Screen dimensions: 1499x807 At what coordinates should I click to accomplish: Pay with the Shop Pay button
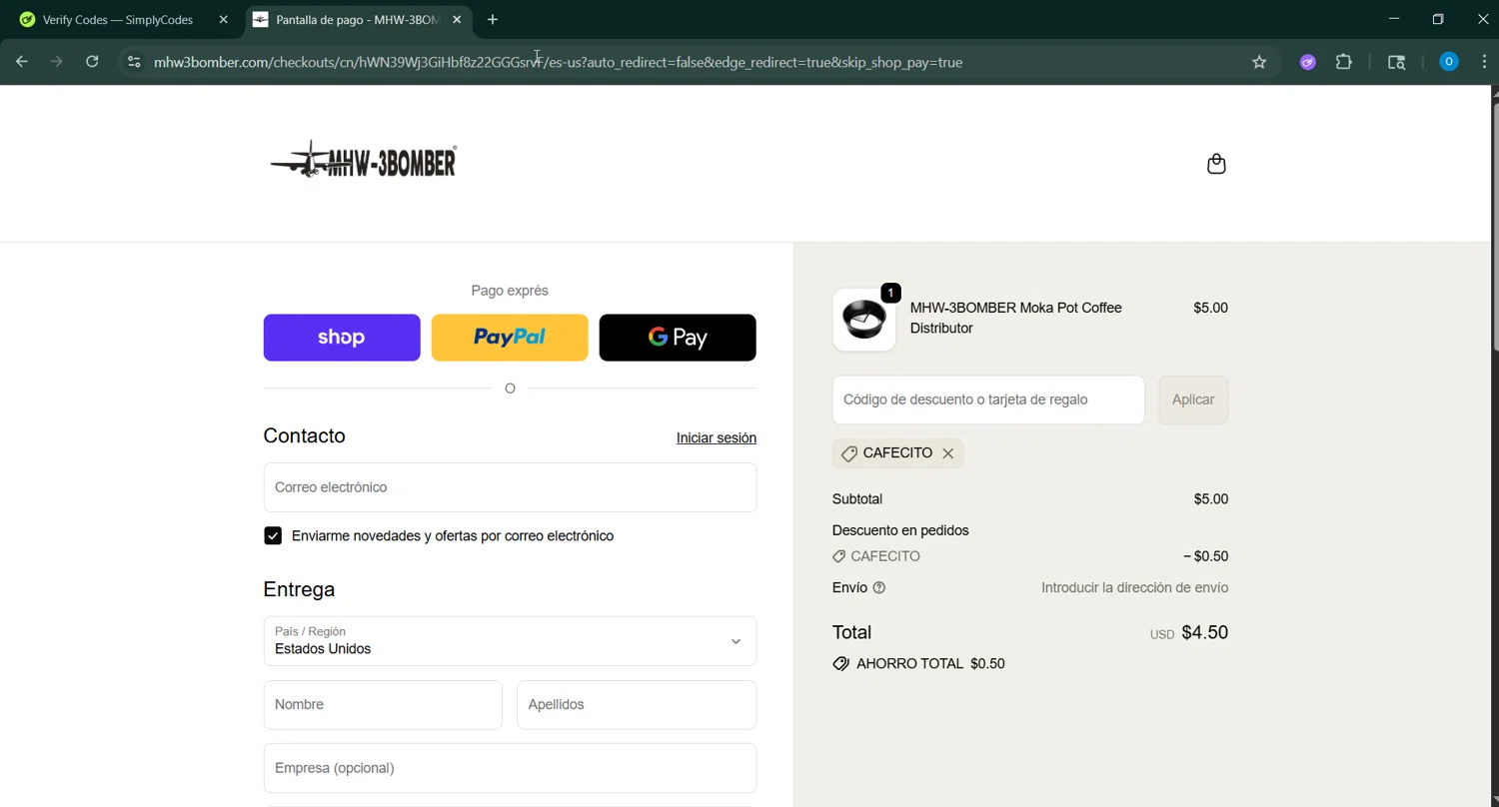click(x=342, y=338)
